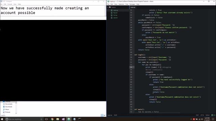Open File Explorer from the taskbar
Screen dimensions: 216x121
pyautogui.click(x=58, y=119)
